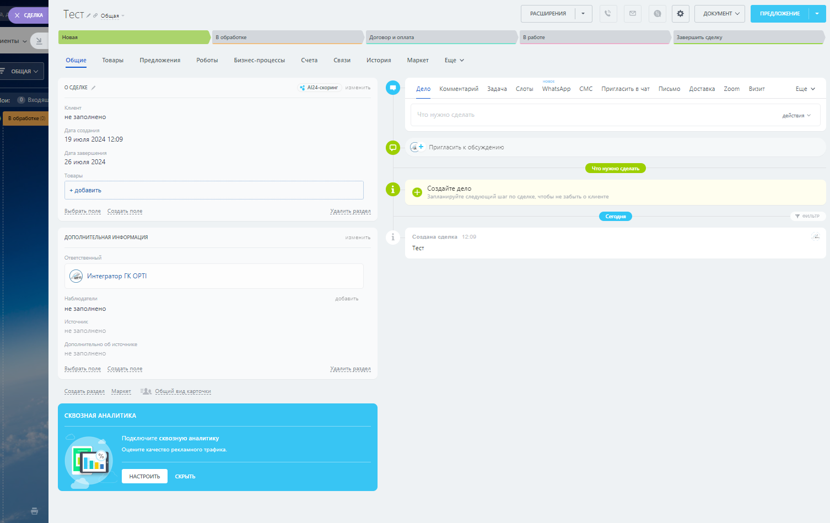Open the chat bubble icon in header
The width and height of the screenshot is (830, 523).
click(x=657, y=14)
